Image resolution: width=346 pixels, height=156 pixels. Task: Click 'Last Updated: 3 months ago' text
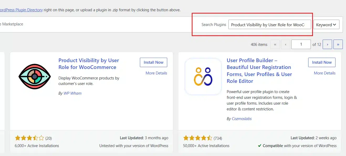point(144,138)
